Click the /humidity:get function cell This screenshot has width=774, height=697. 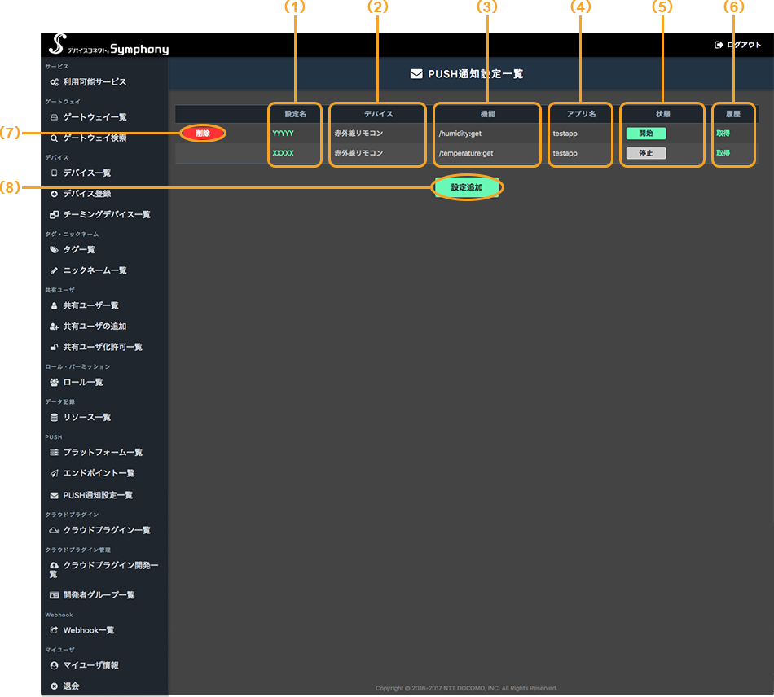pos(460,134)
